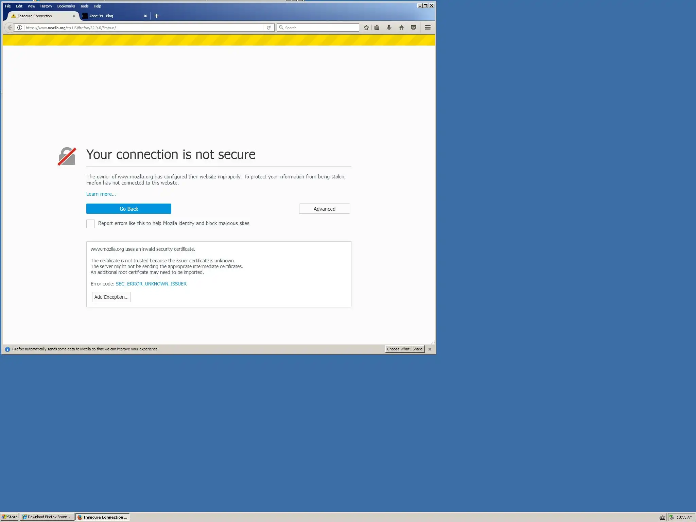This screenshot has width=696, height=522.
Task: Open the Bookmarks menu
Action: 66,6
